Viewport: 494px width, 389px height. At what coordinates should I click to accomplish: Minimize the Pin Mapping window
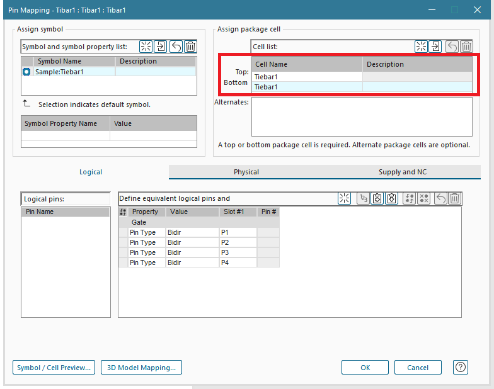click(432, 10)
